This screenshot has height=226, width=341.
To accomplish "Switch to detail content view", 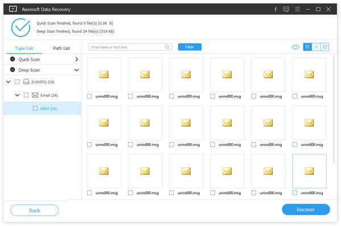I will pyautogui.click(x=325, y=47).
